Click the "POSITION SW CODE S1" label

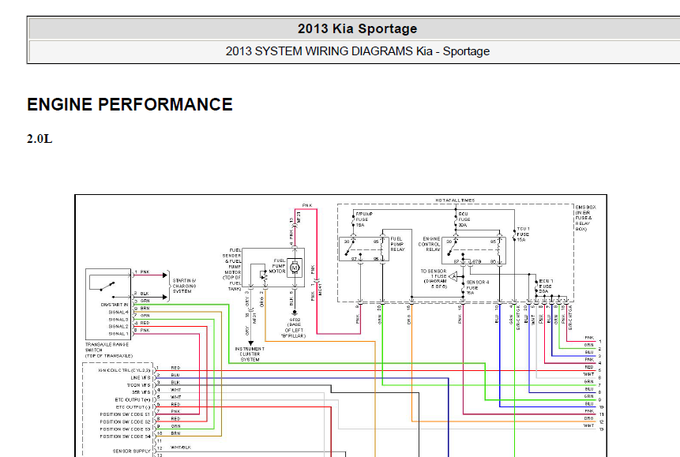[126, 414]
